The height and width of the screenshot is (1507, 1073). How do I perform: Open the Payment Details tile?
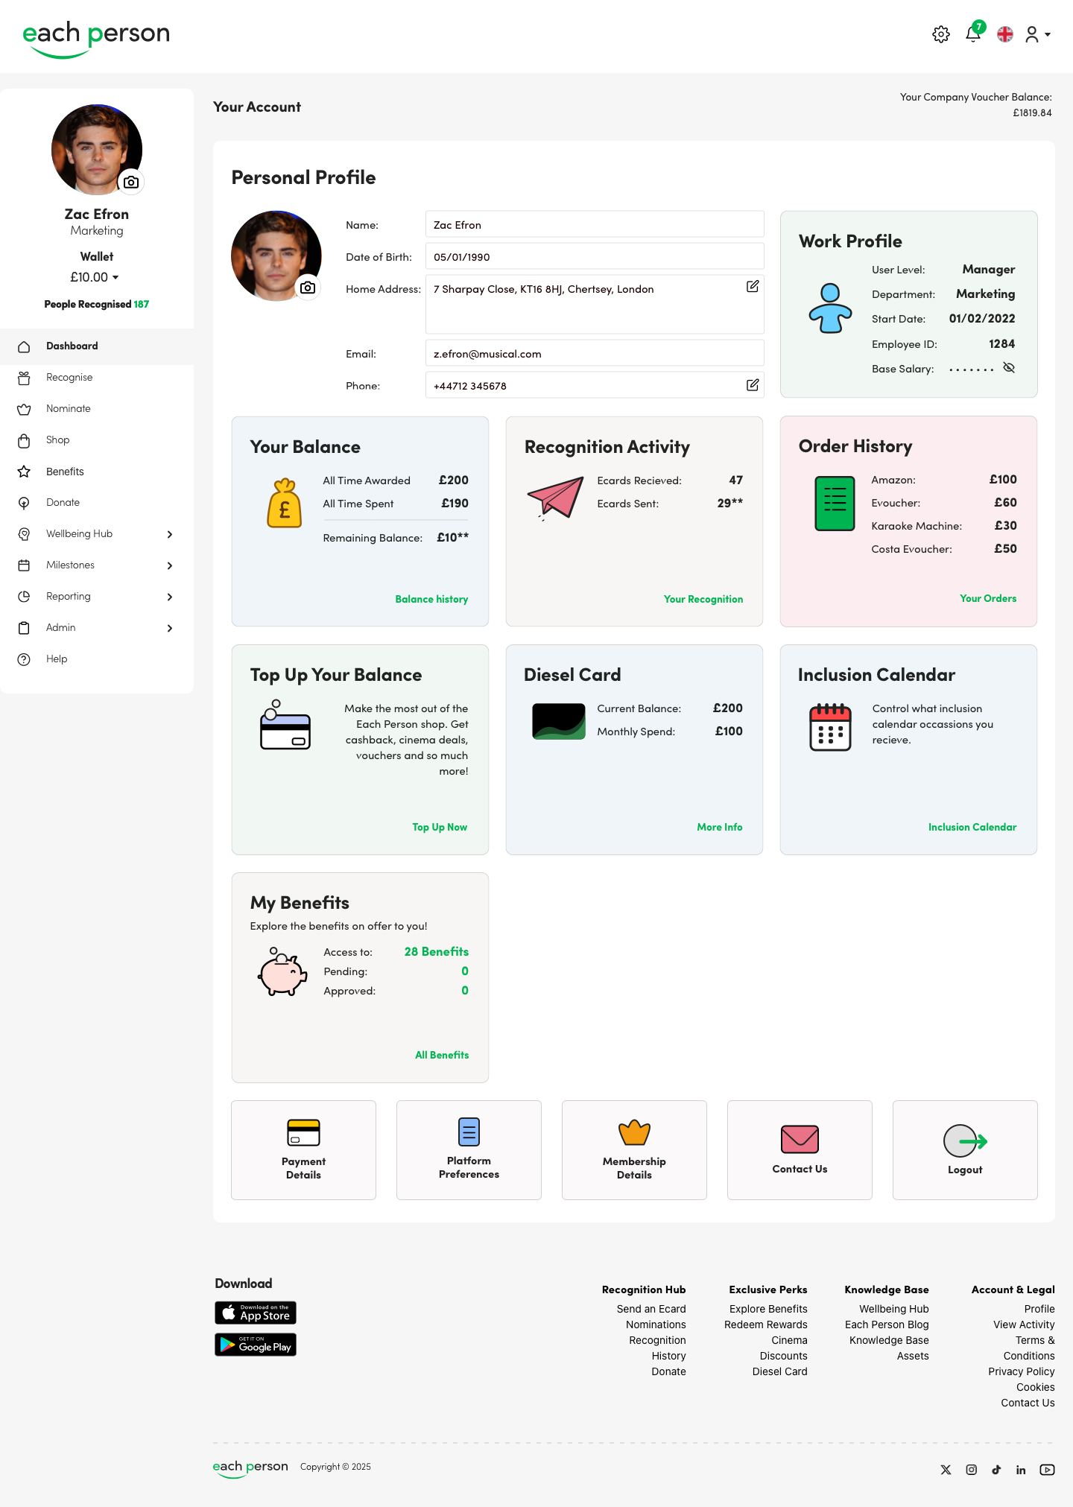303,1149
